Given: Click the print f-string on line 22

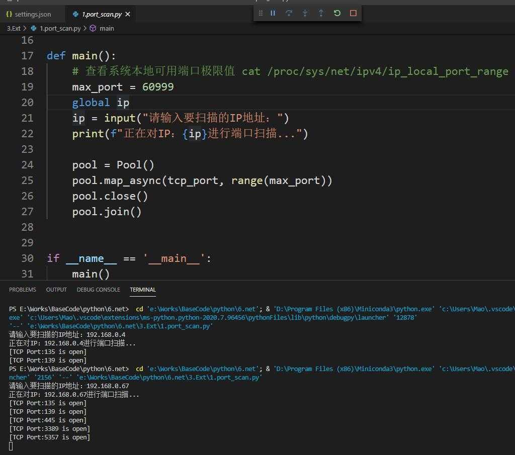Looking at the screenshot, I should point(190,134).
